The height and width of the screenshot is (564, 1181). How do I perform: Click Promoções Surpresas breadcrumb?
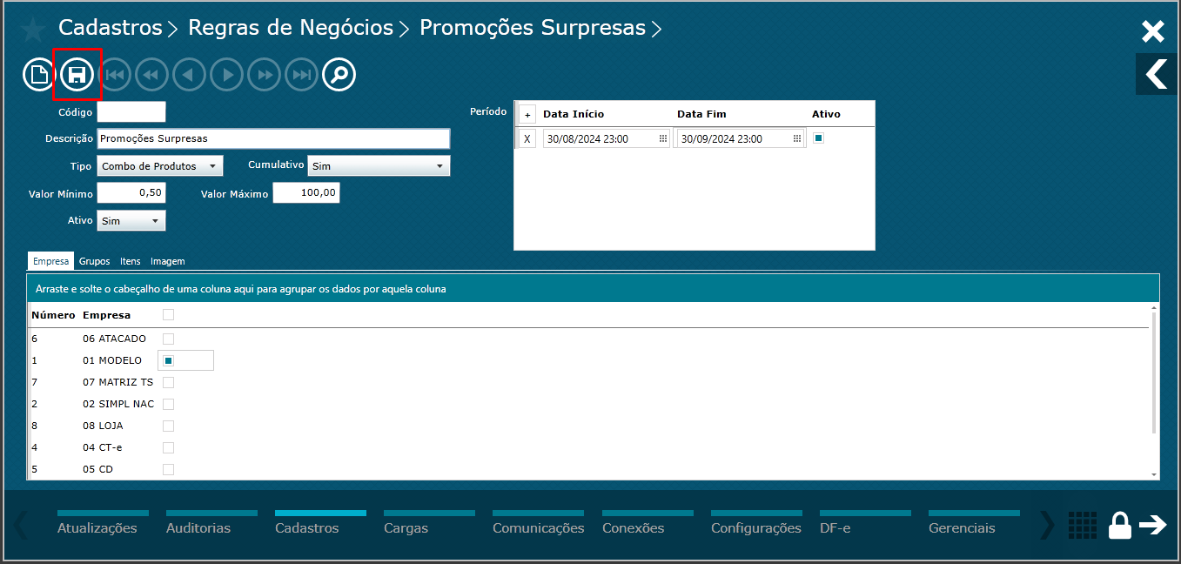tap(533, 28)
